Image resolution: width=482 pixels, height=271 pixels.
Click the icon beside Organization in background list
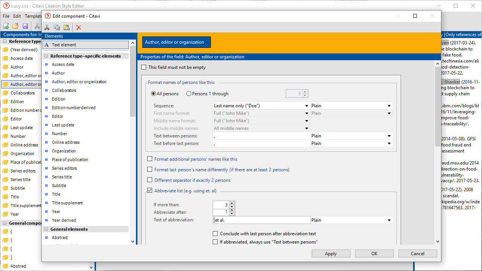tap(5, 154)
